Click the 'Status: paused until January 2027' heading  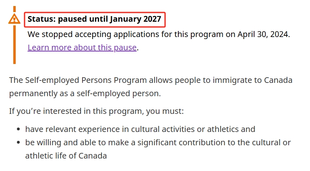[x=95, y=19]
